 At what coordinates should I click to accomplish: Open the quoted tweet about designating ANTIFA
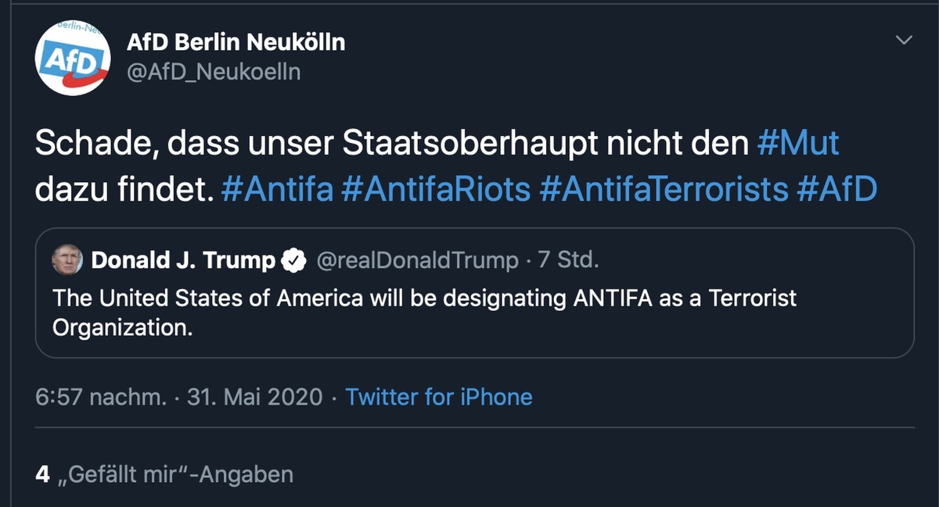pos(423,312)
